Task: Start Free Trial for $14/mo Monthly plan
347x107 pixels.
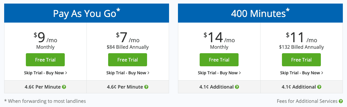Action: coord(219,59)
